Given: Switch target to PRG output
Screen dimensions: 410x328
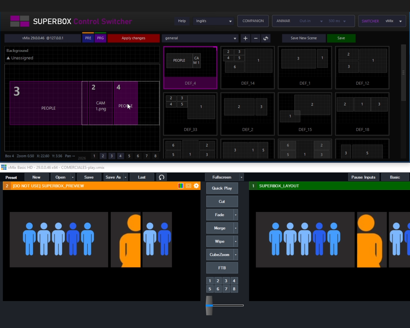Looking at the screenshot, I should (100, 38).
